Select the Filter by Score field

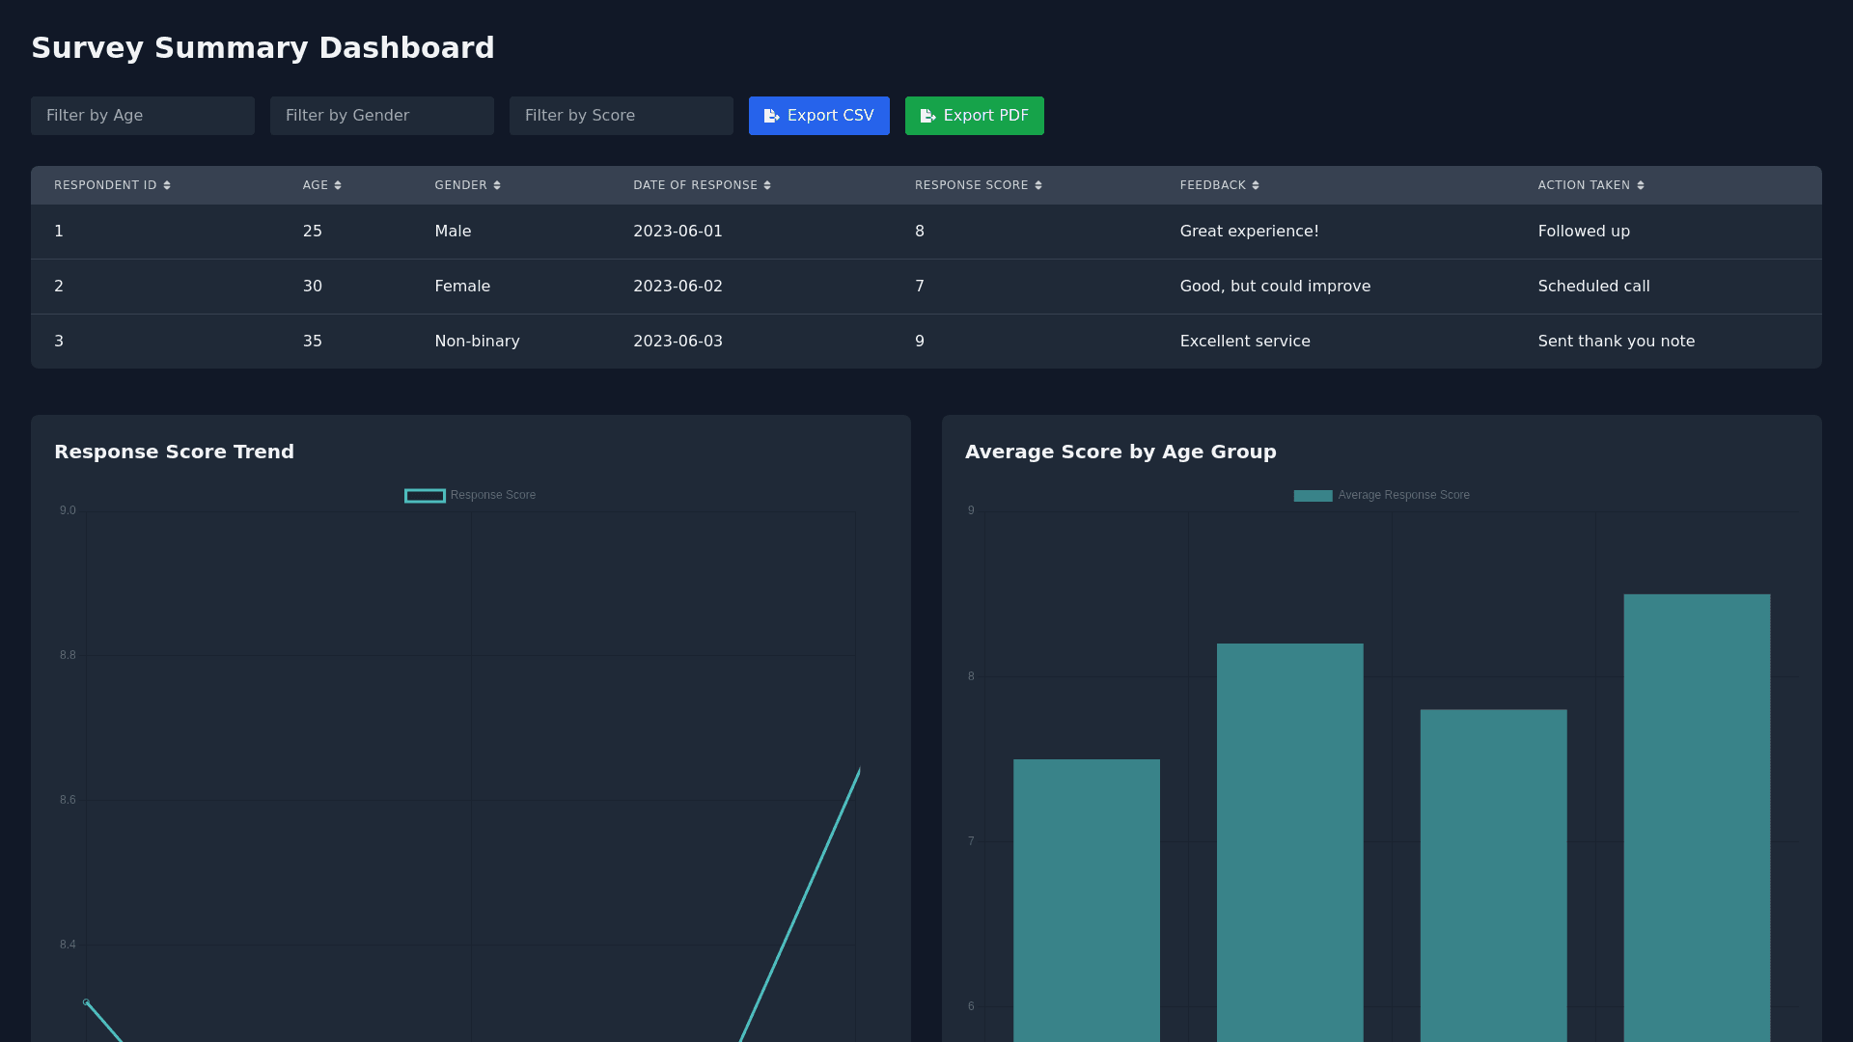622,116
